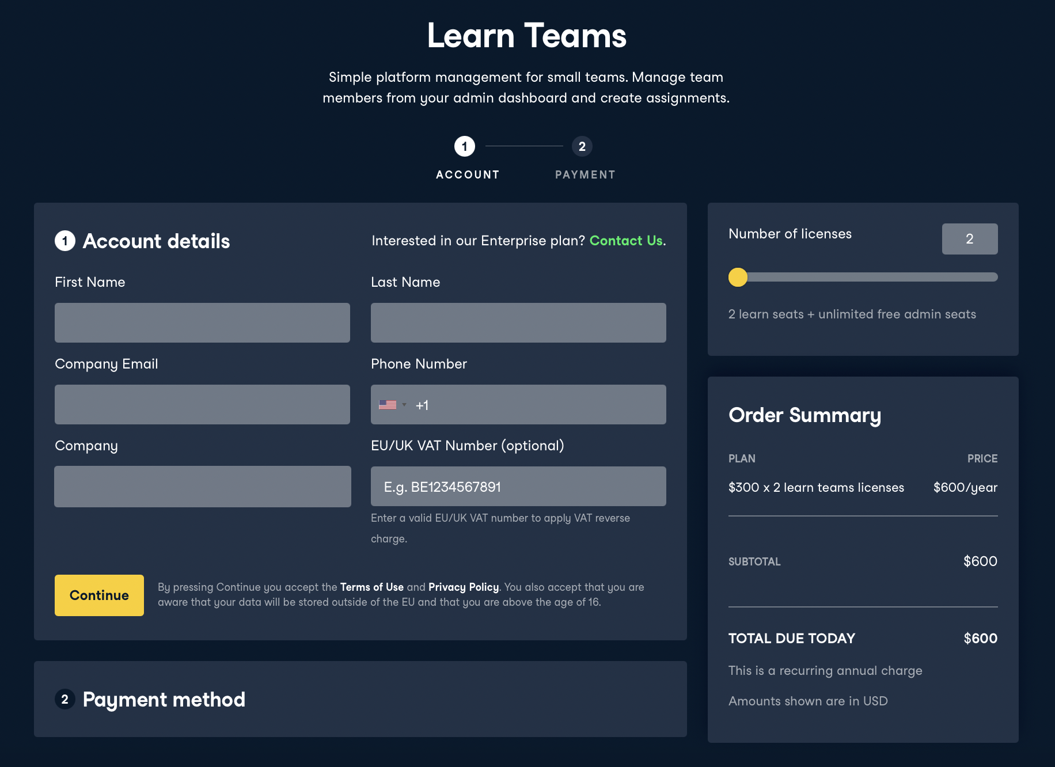Click the US flag country icon
The width and height of the screenshot is (1055, 767).
tap(387, 405)
